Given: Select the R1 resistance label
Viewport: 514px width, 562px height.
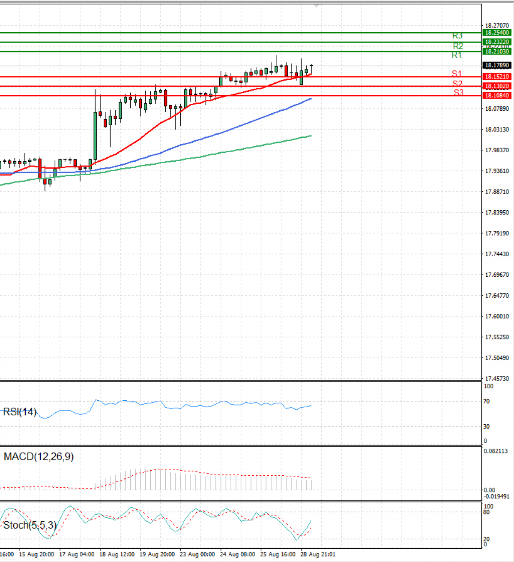Looking at the screenshot, I should [x=457, y=55].
